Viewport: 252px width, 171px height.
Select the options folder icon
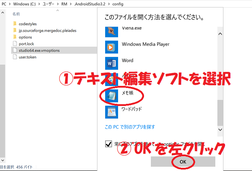15,37
